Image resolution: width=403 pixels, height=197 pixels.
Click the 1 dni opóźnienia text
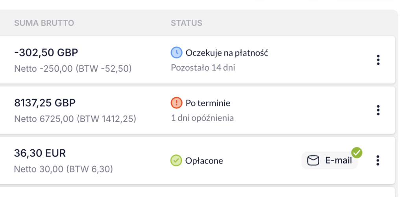[x=202, y=118]
